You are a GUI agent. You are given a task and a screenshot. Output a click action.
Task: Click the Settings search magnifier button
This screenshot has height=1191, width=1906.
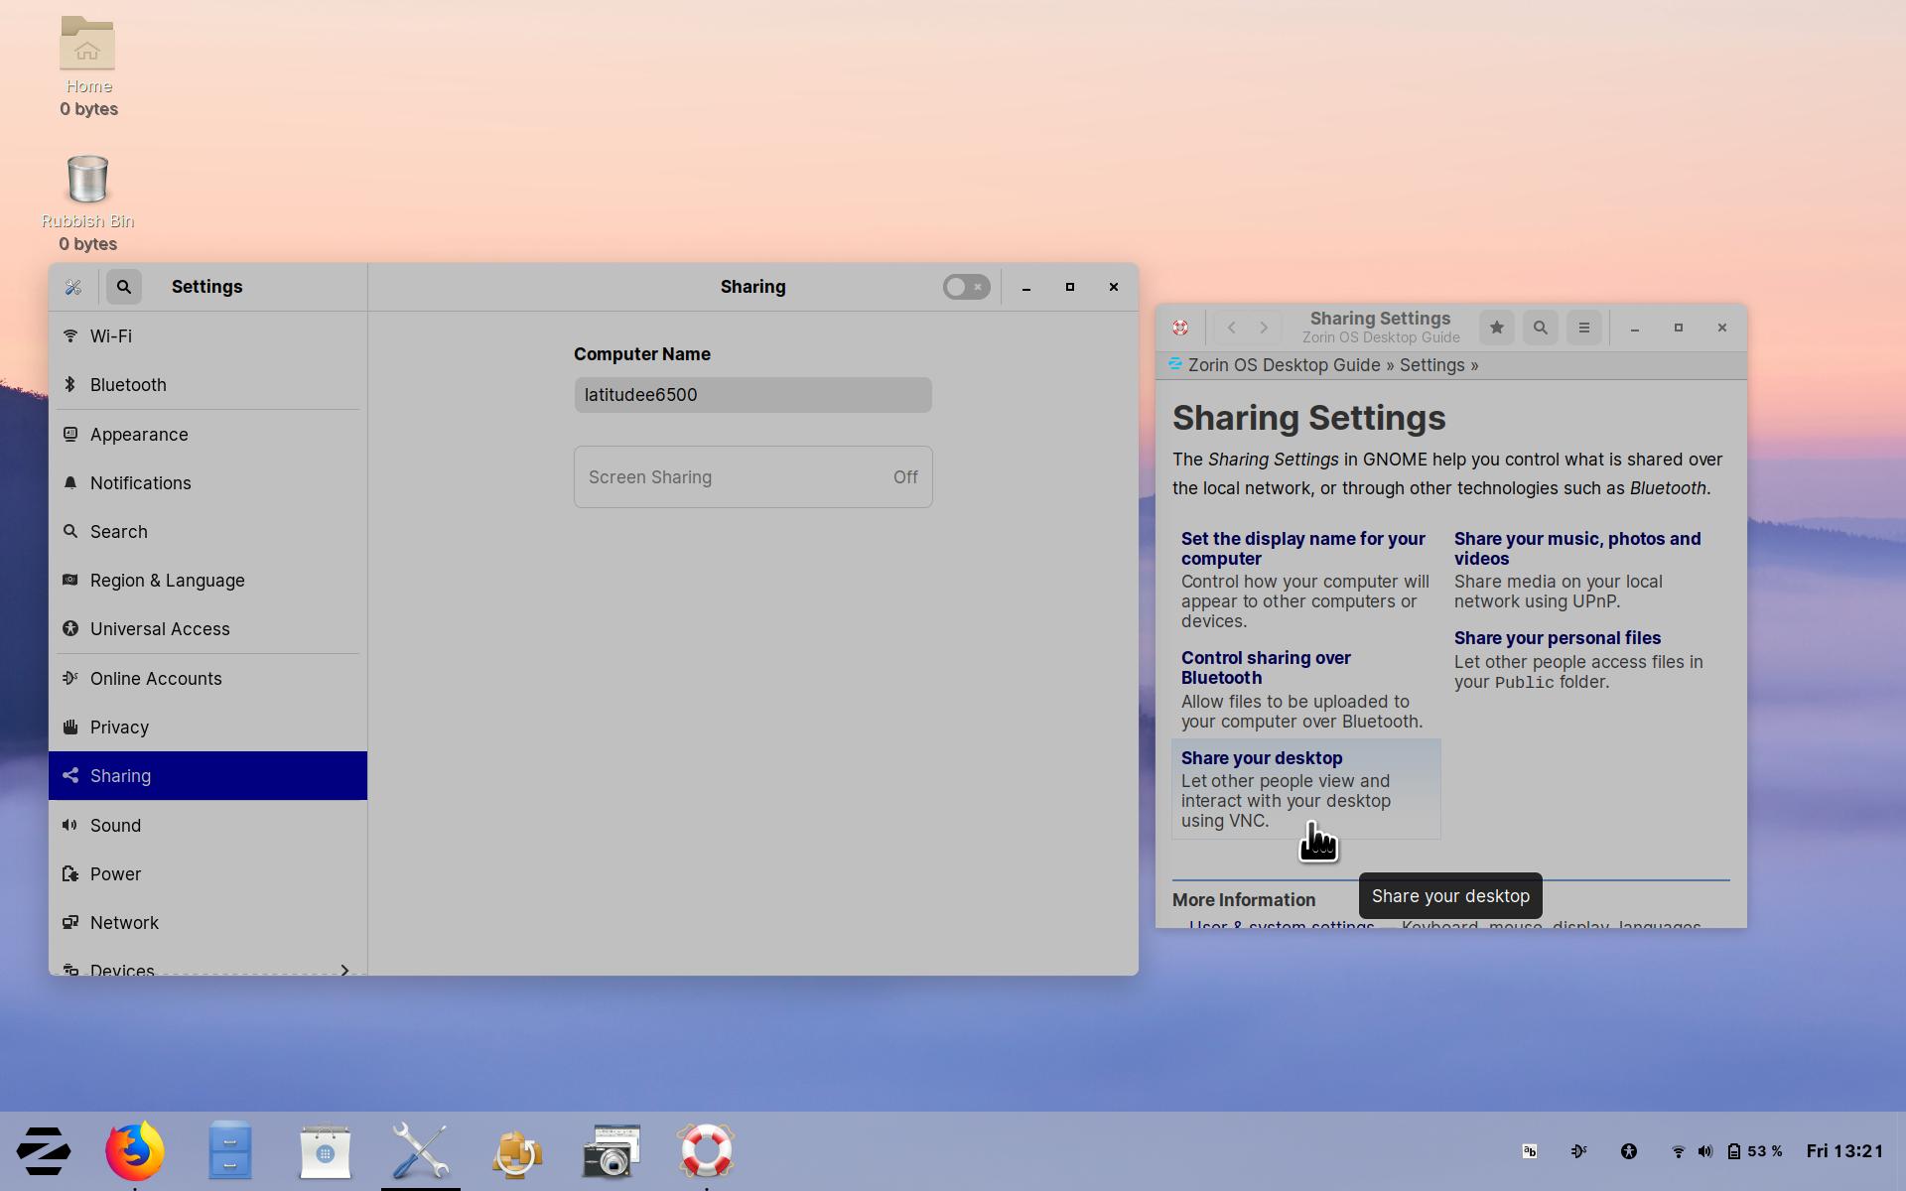(124, 287)
